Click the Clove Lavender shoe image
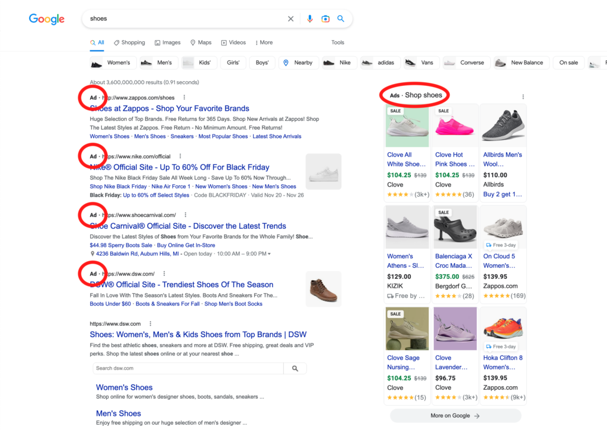607x430 pixels. point(455,329)
